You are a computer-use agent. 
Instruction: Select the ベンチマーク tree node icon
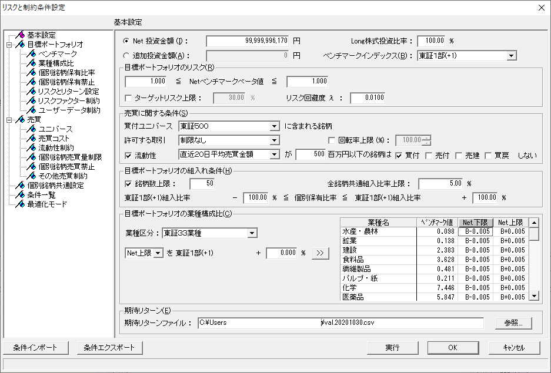click(32, 53)
